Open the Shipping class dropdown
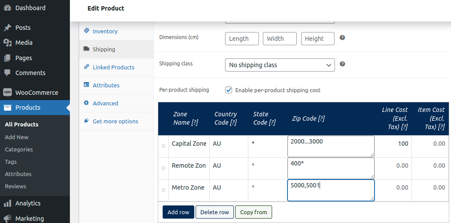 tap(280, 65)
